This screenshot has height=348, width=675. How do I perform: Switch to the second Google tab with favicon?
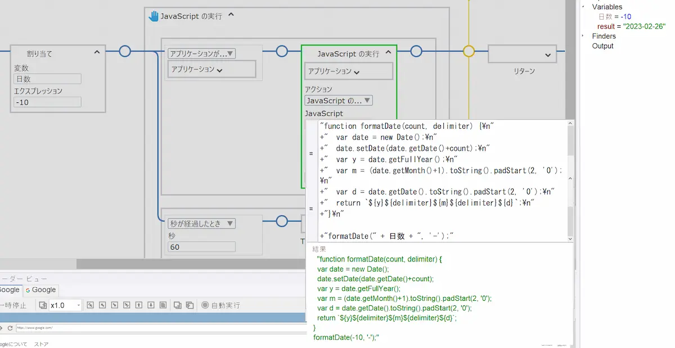(40, 290)
